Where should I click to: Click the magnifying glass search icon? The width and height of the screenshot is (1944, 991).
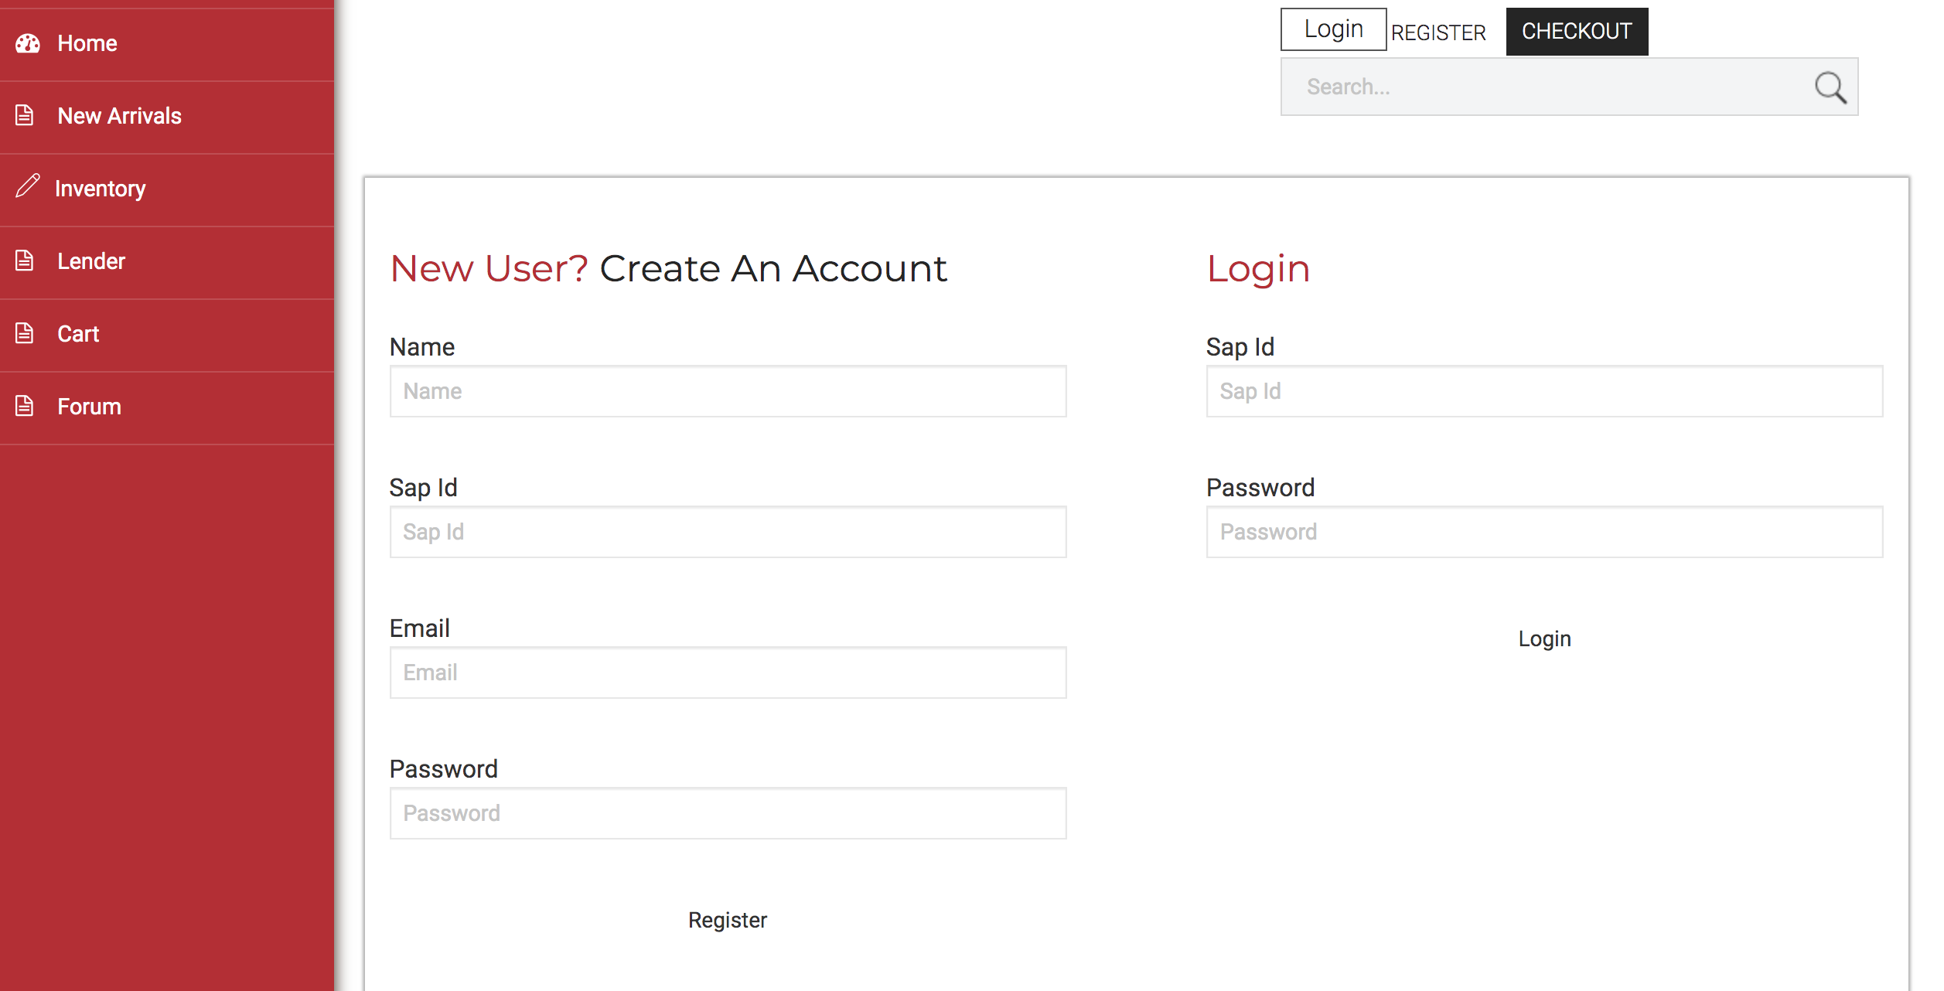coord(1830,87)
